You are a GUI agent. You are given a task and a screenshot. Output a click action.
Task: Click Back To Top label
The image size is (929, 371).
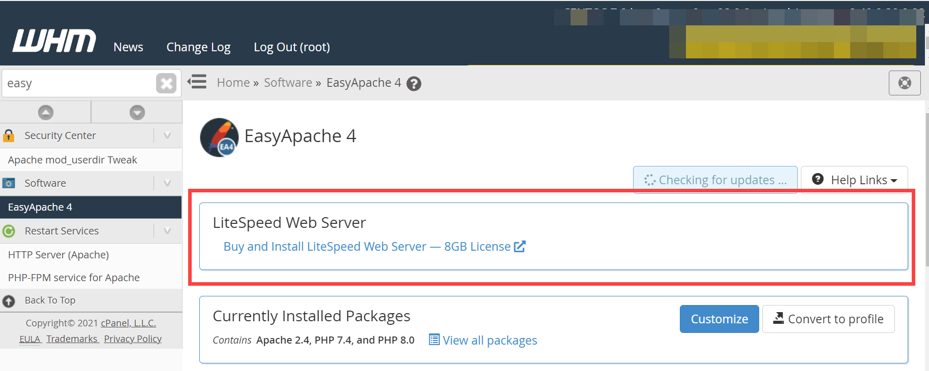coord(50,300)
